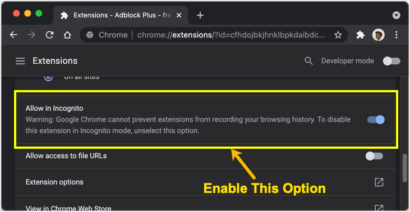The width and height of the screenshot is (410, 212).
Task: Navigate back to previous page
Action: 13,35
